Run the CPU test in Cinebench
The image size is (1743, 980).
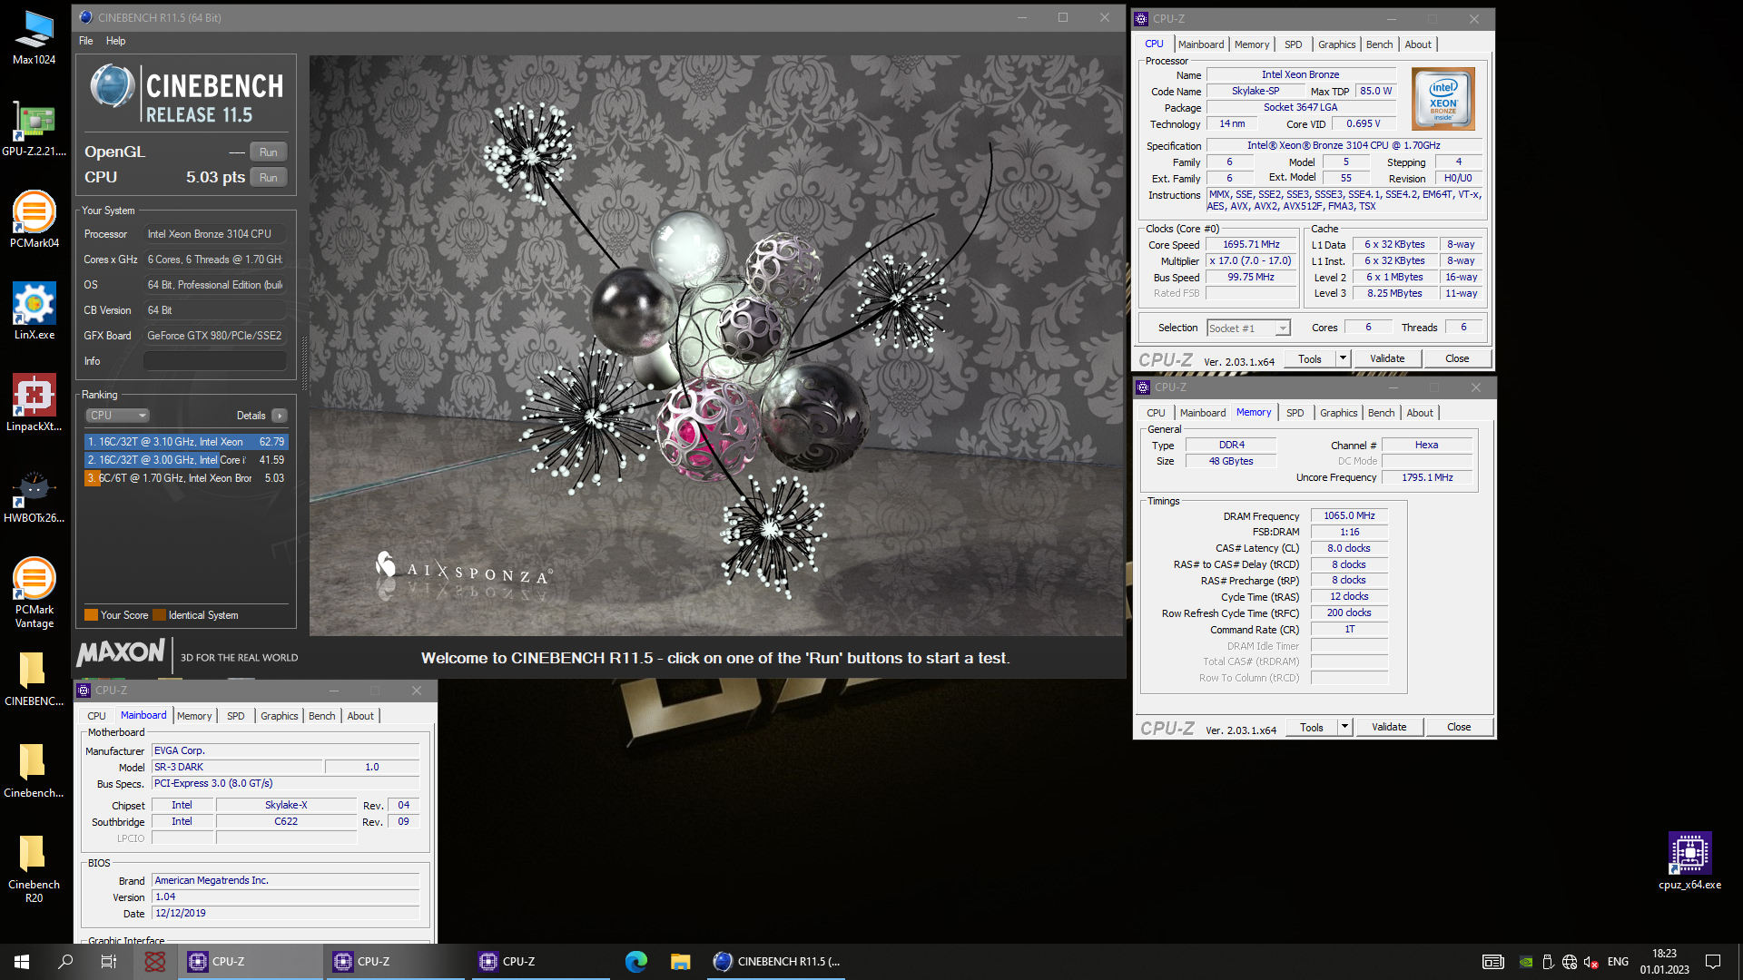[x=268, y=178]
